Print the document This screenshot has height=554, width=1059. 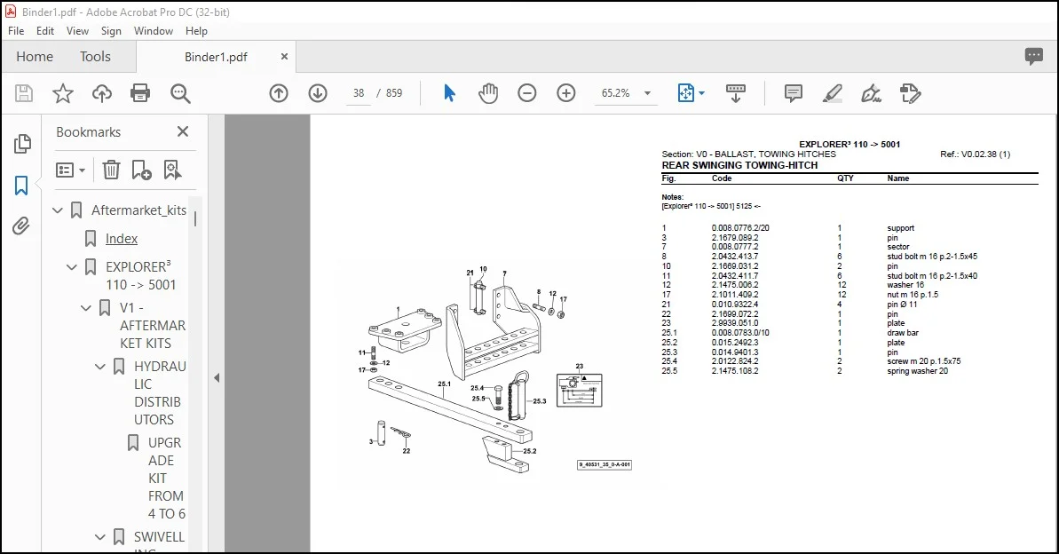coord(140,93)
